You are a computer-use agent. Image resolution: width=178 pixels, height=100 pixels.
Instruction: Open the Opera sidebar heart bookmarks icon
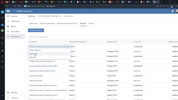[x=3, y=56]
